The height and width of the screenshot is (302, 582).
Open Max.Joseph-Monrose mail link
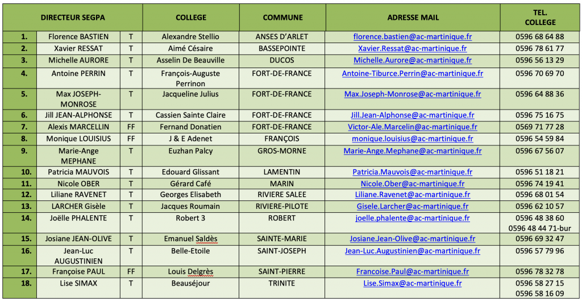pyautogui.click(x=413, y=94)
